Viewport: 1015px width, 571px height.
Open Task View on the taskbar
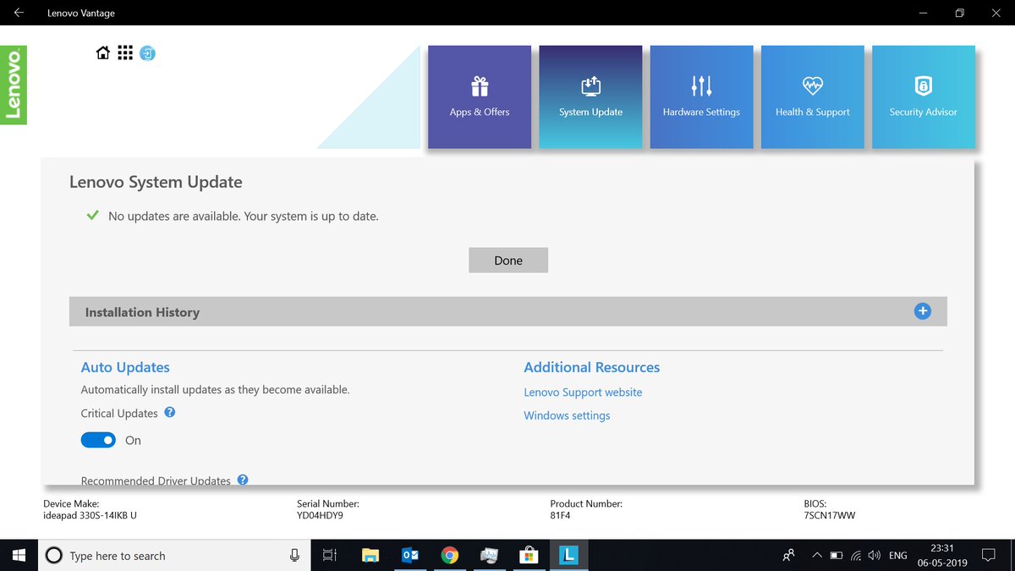pos(330,555)
